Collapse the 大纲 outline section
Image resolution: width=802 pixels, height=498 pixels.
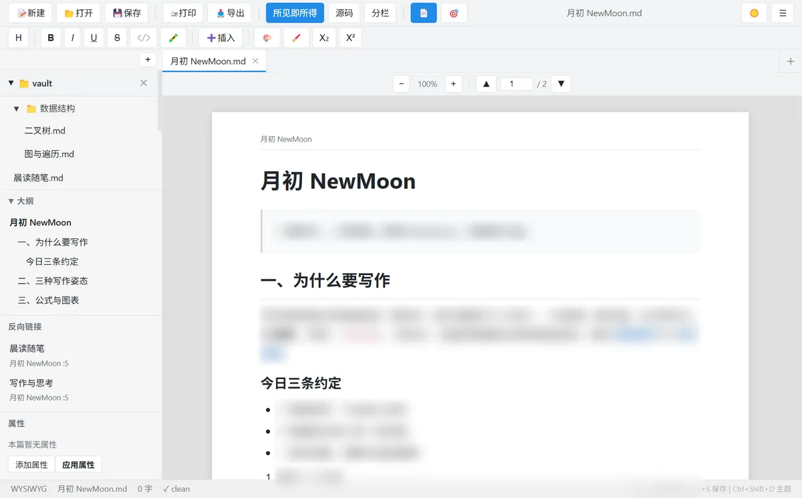[x=11, y=200]
